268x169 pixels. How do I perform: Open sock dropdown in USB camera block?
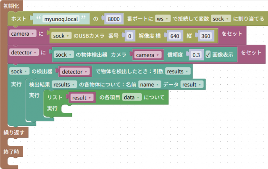[61, 36]
